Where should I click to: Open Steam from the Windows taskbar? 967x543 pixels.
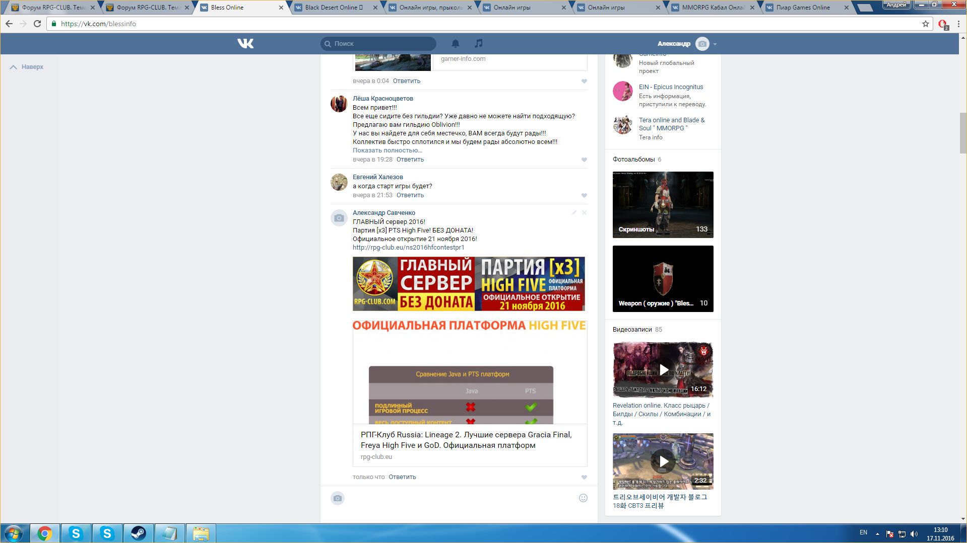[138, 533]
